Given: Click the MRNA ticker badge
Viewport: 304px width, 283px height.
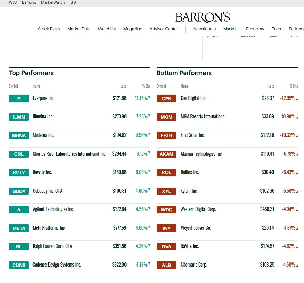Looking at the screenshot, I should point(19,136).
